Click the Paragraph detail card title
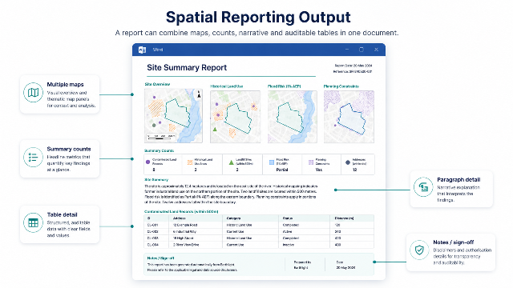513x288 pixels. (x=458, y=179)
